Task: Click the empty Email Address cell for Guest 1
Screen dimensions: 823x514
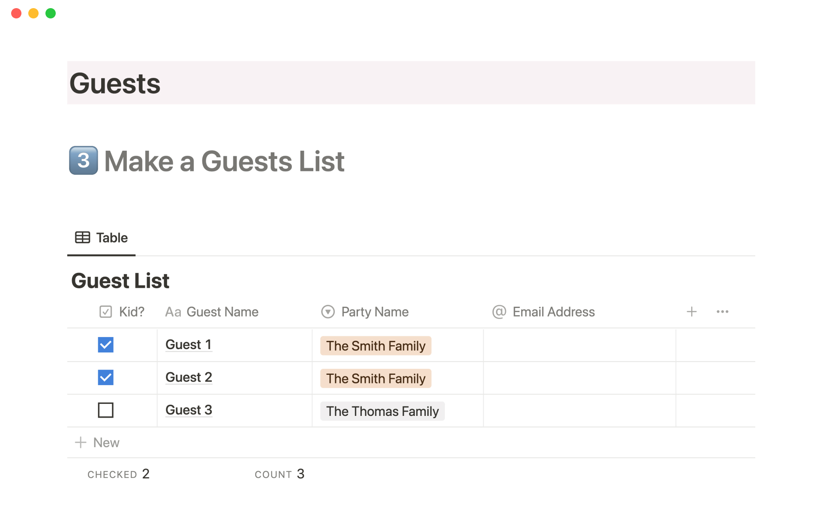Action: pyautogui.click(x=579, y=345)
